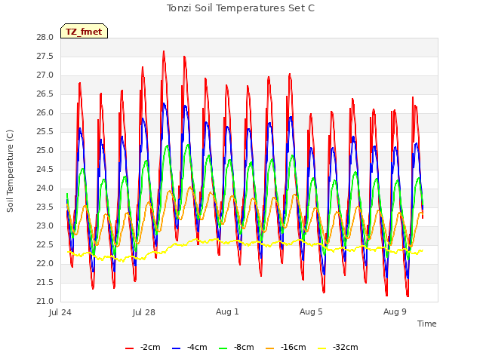Click the Jul 28 x-axis tick label
Screen dimensions: 483x362
(x=144, y=312)
